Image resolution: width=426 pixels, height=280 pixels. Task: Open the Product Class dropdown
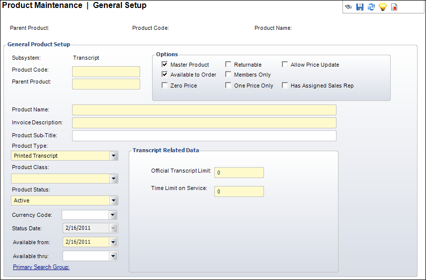114,179
